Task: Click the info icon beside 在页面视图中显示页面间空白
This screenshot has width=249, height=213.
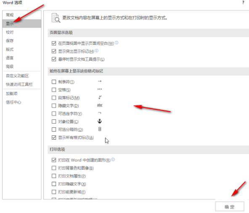Action: 117,43
